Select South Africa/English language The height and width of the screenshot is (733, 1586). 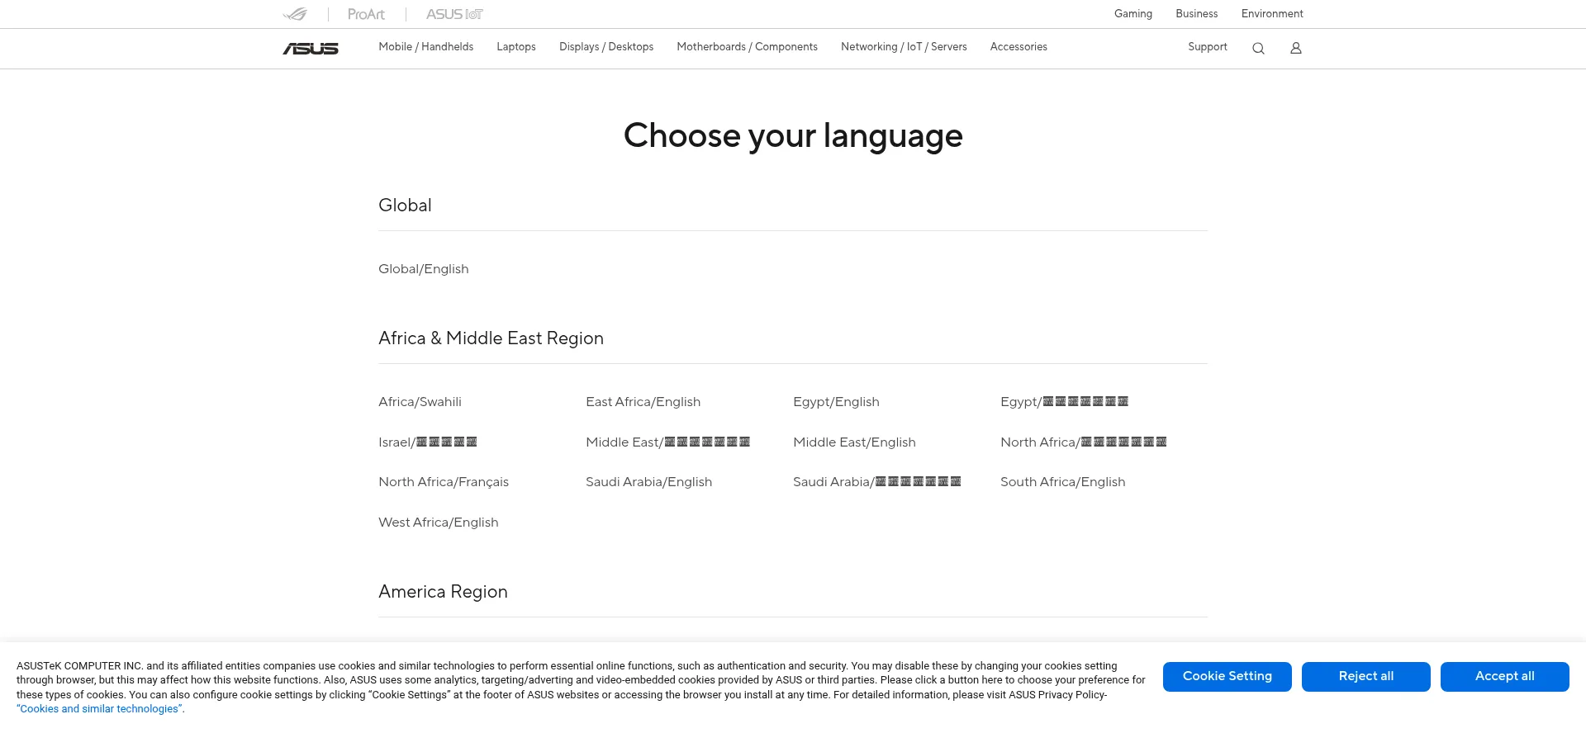pos(1063,482)
